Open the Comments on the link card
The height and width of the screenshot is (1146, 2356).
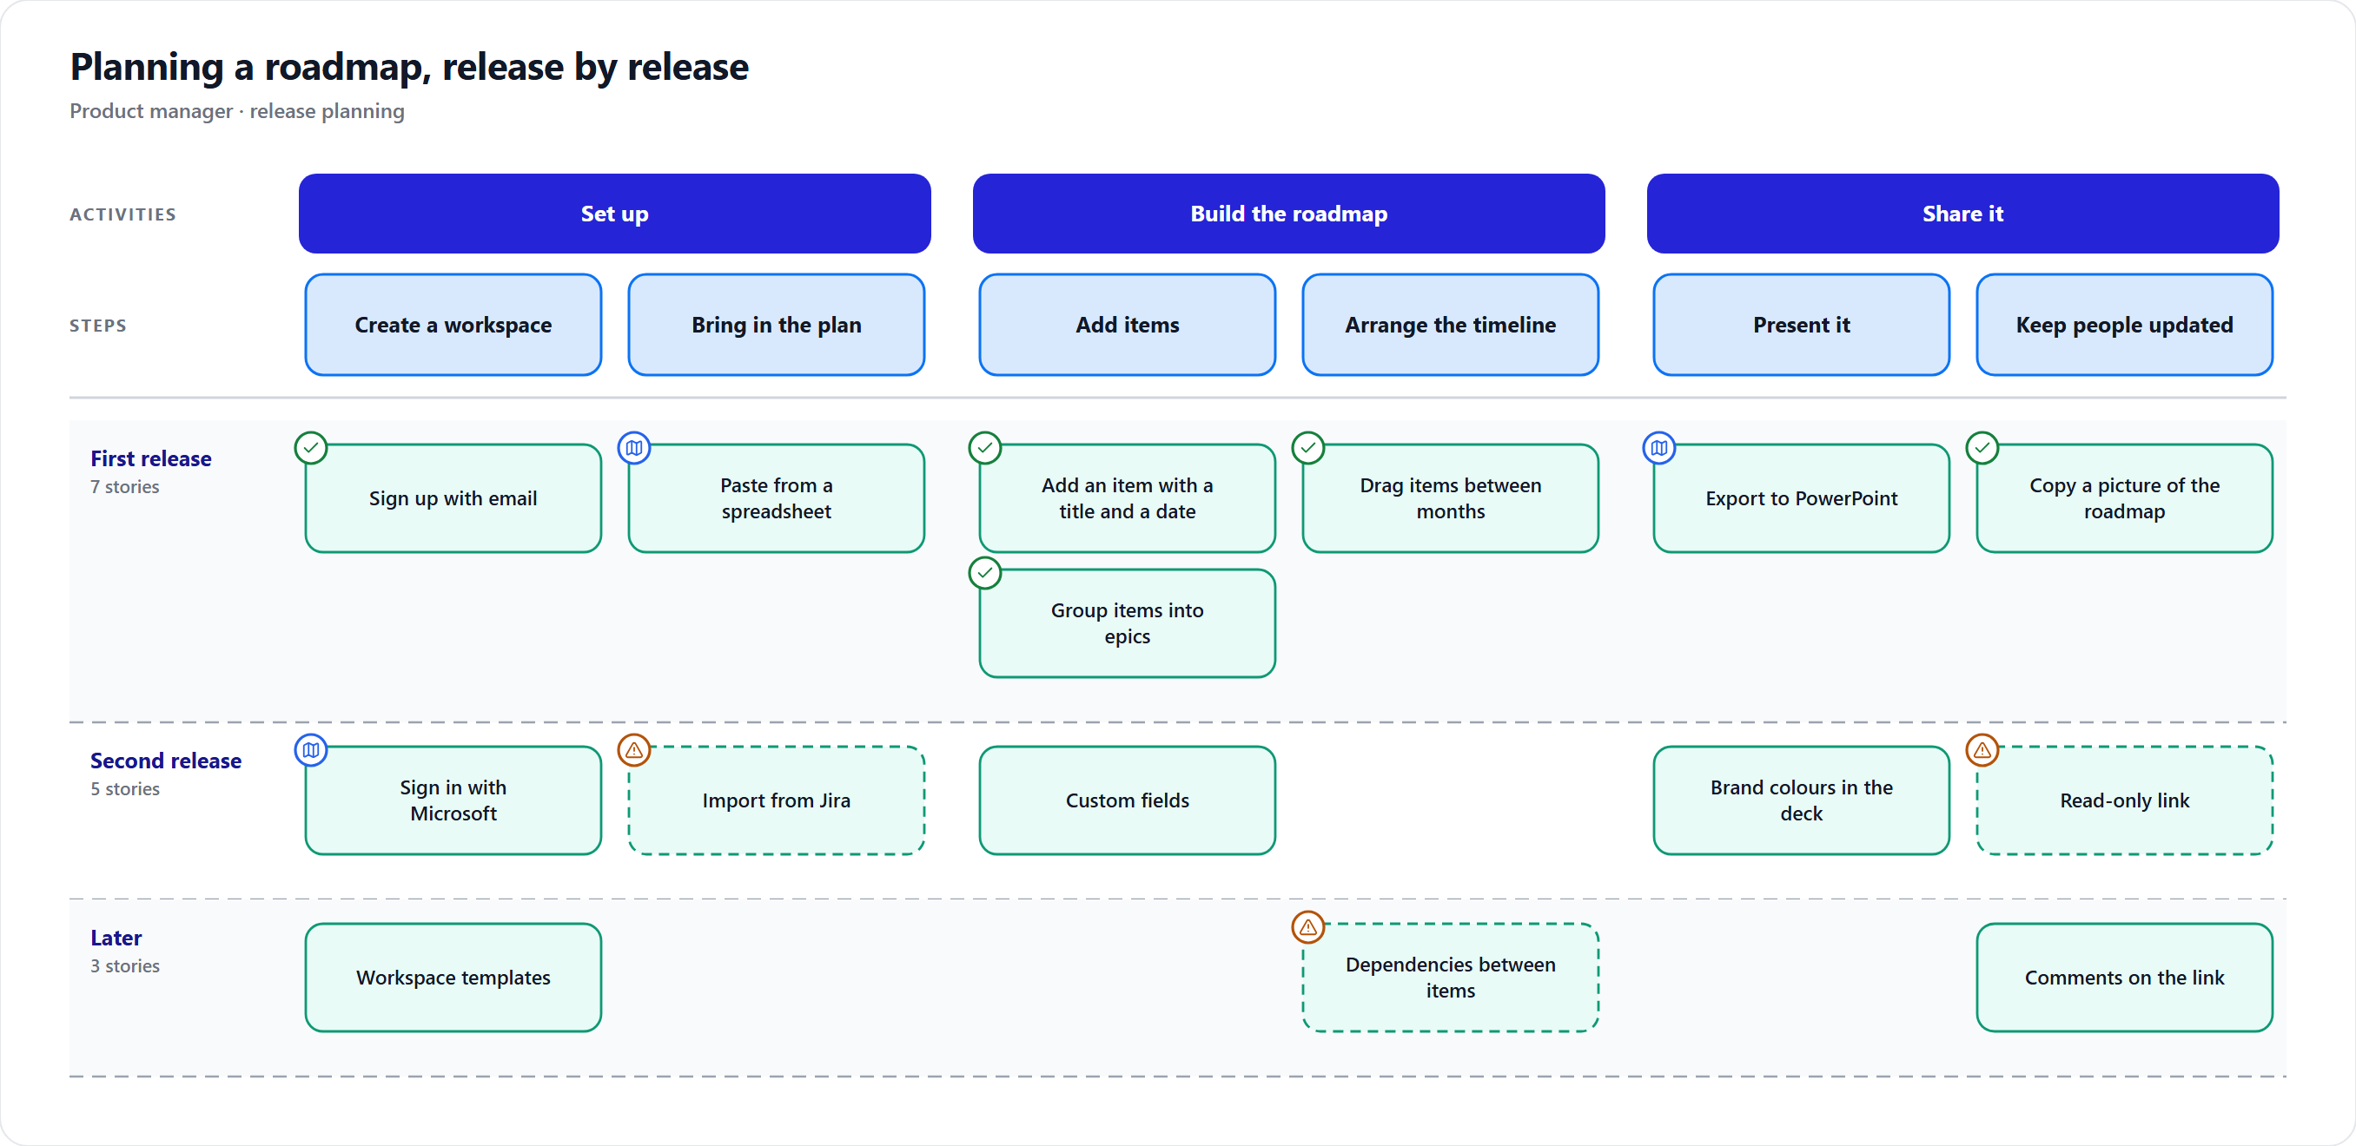click(2125, 978)
